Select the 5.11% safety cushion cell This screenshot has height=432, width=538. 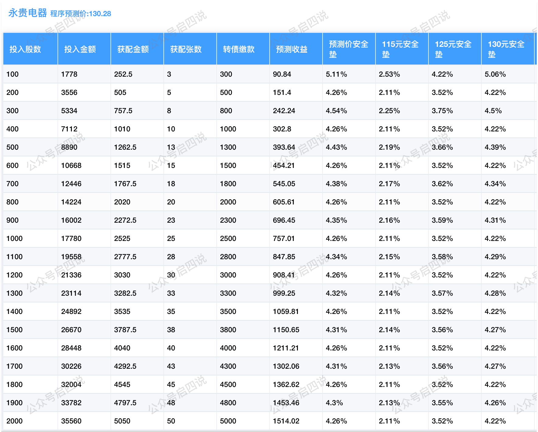(x=336, y=74)
